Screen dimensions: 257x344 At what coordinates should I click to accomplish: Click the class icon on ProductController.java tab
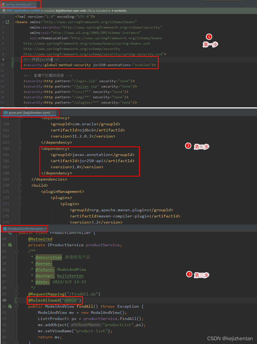click(x=5, y=229)
